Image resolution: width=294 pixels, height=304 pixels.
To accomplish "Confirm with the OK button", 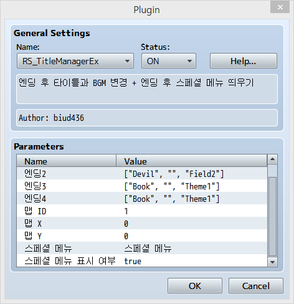I will [195, 286].
